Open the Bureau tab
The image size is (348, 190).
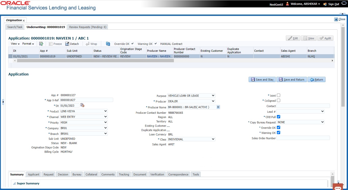tap(77, 174)
